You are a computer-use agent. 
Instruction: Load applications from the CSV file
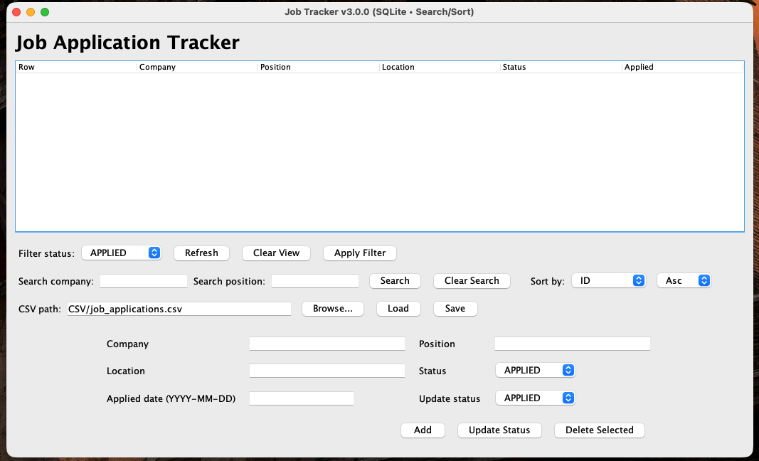[398, 308]
